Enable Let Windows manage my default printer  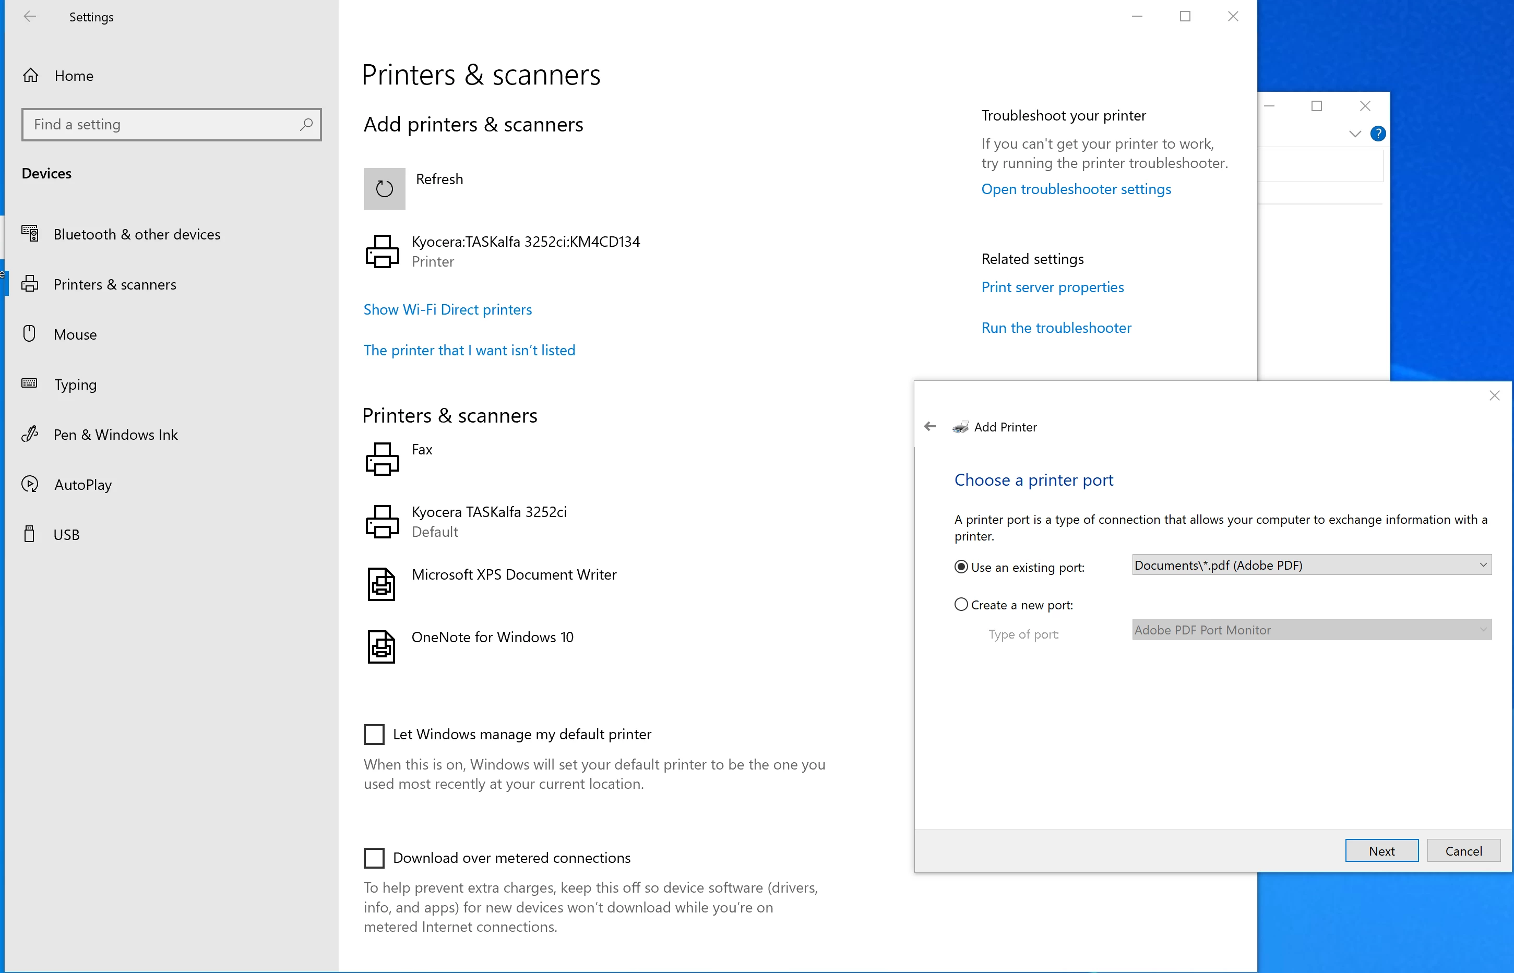(374, 734)
